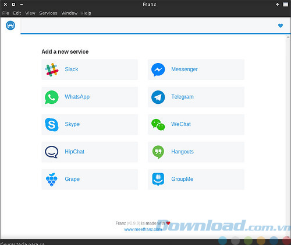
Task: Click the WhatsApp logo icon
Action: coord(52,97)
